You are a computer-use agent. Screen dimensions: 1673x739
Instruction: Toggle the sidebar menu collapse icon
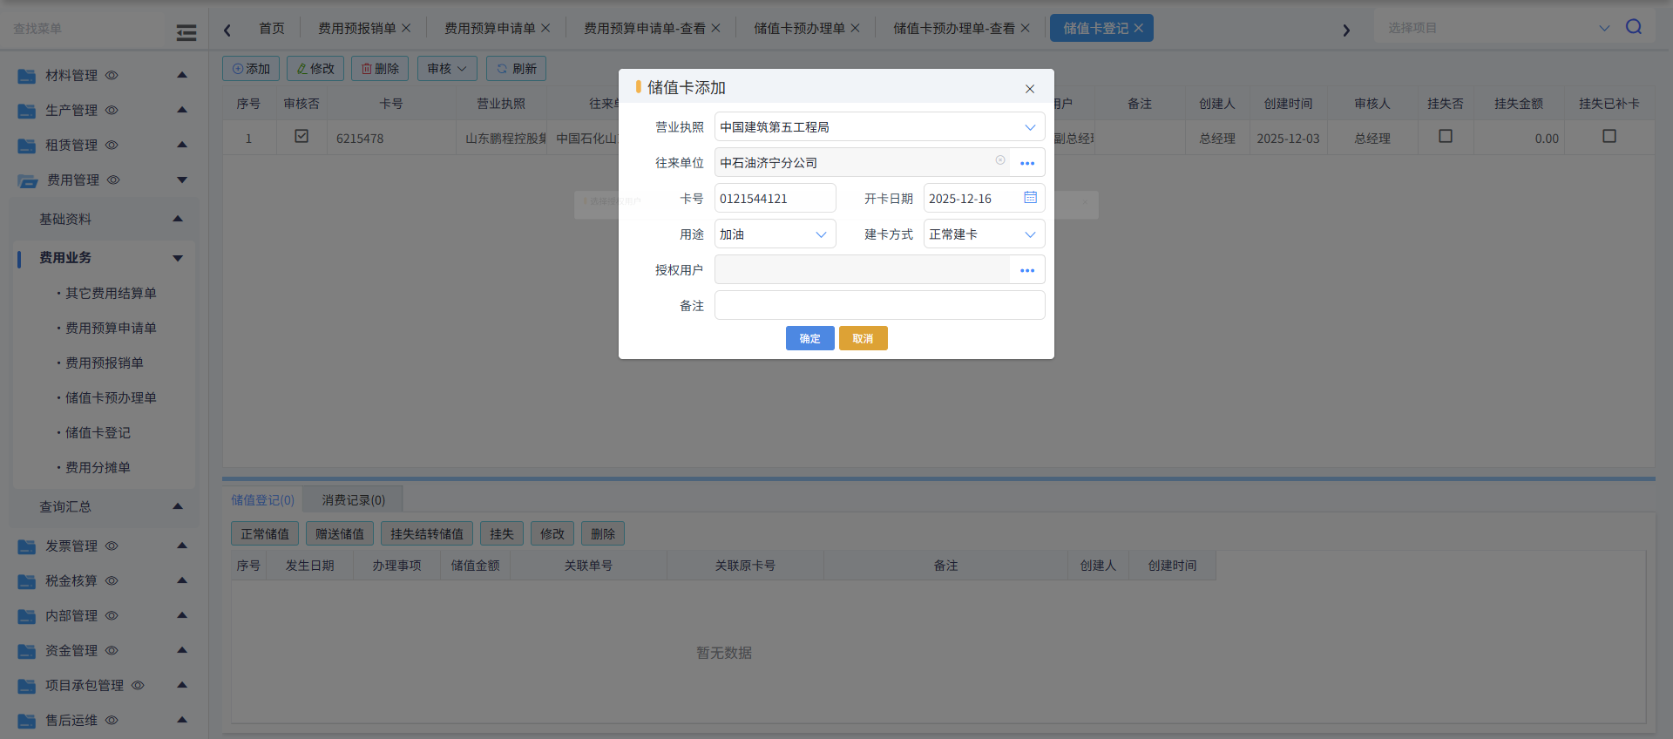click(x=186, y=33)
